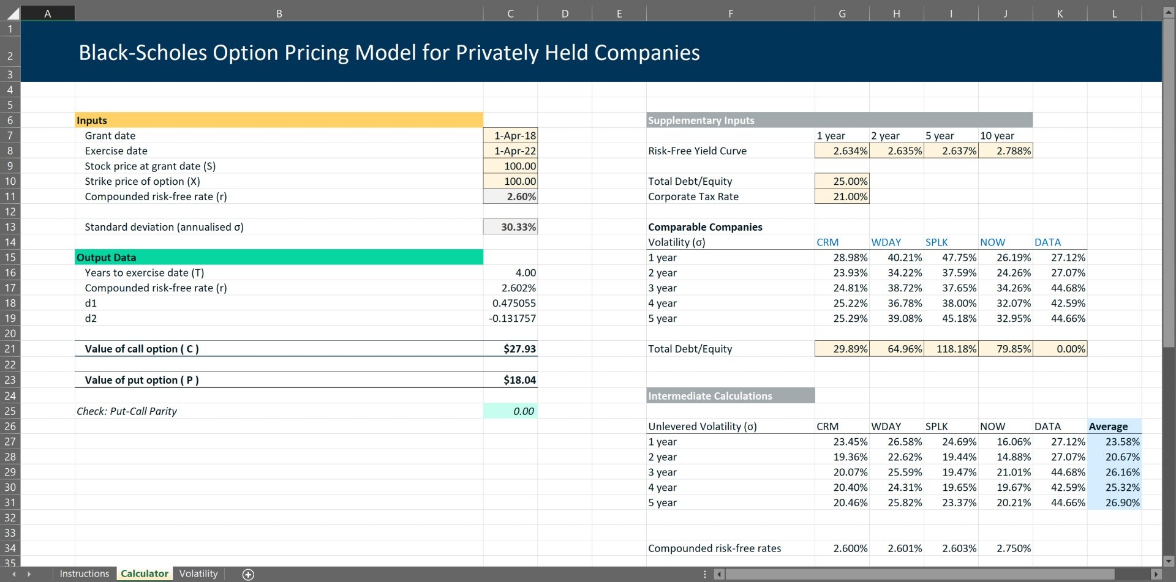Select the Inputs section header cell
The width and height of the screenshot is (1176, 582).
click(279, 120)
